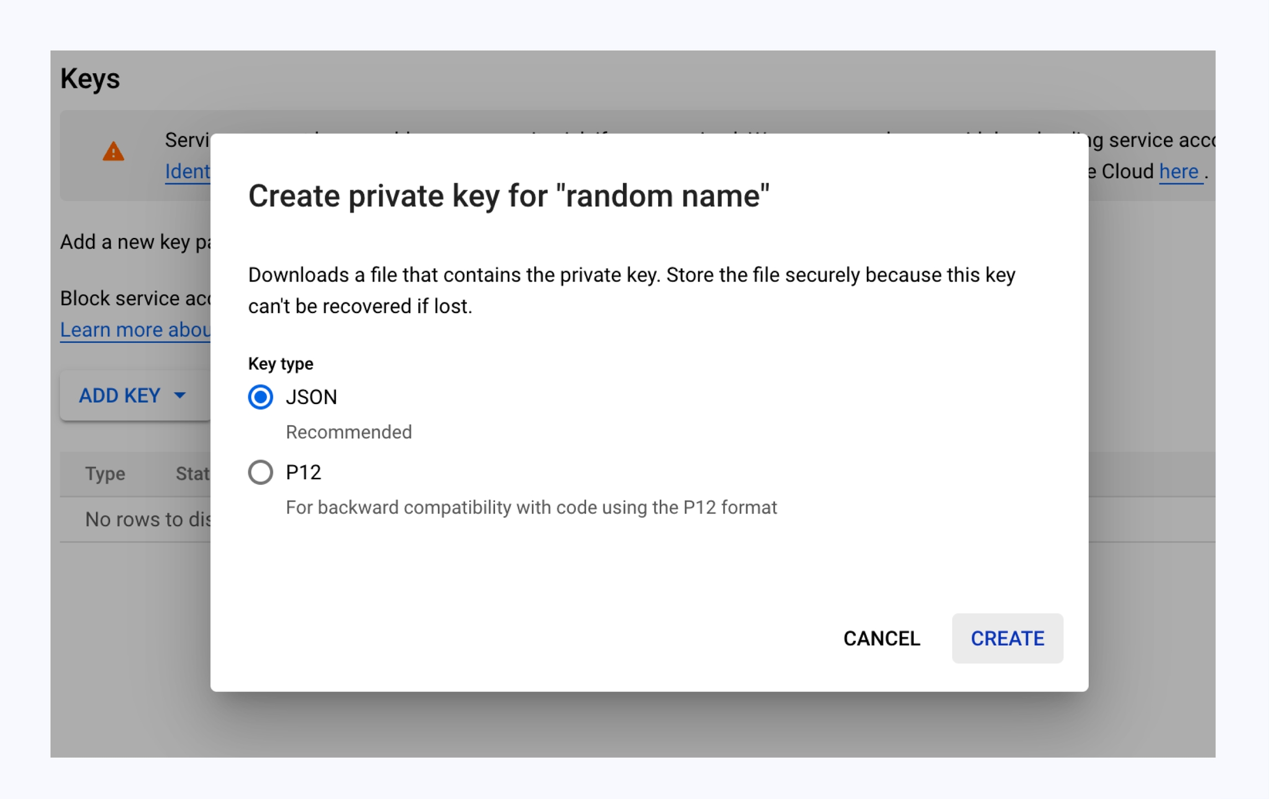Click the "Create private key" dialog title
This screenshot has height=799, width=1269.
pos(508,196)
